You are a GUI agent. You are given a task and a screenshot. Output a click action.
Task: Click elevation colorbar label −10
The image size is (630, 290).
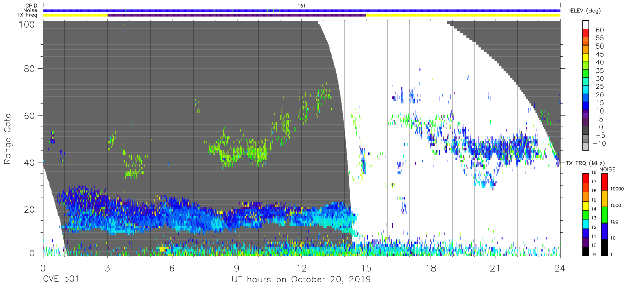point(599,143)
